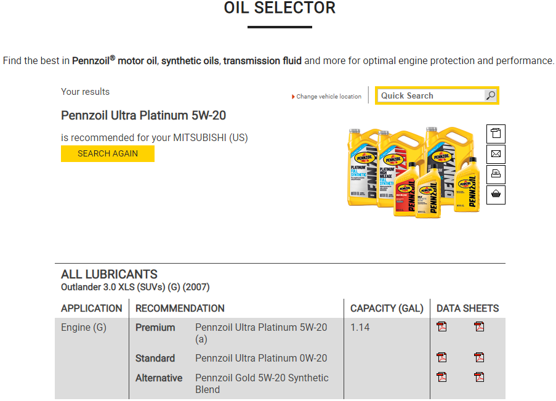Open second PDF data sheet for Standard 0W-20
The width and height of the screenshot is (556, 401).
click(x=479, y=357)
